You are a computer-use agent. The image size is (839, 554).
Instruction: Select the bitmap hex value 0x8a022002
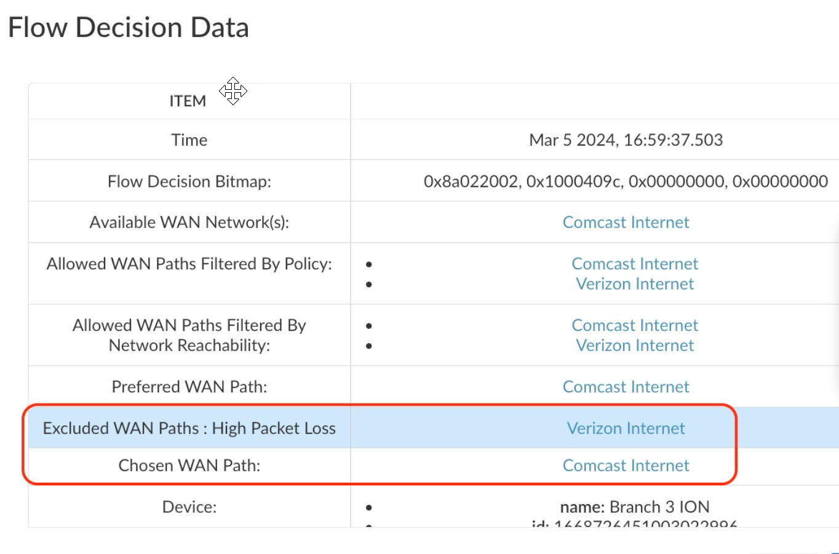coord(471,181)
